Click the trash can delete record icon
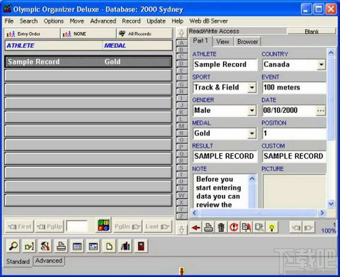 (x=221, y=227)
